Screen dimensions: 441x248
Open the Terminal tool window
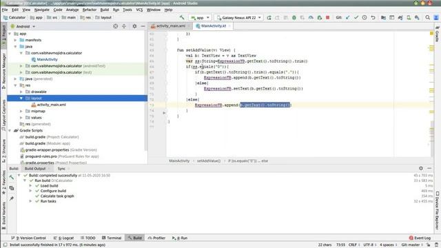(x=112, y=238)
